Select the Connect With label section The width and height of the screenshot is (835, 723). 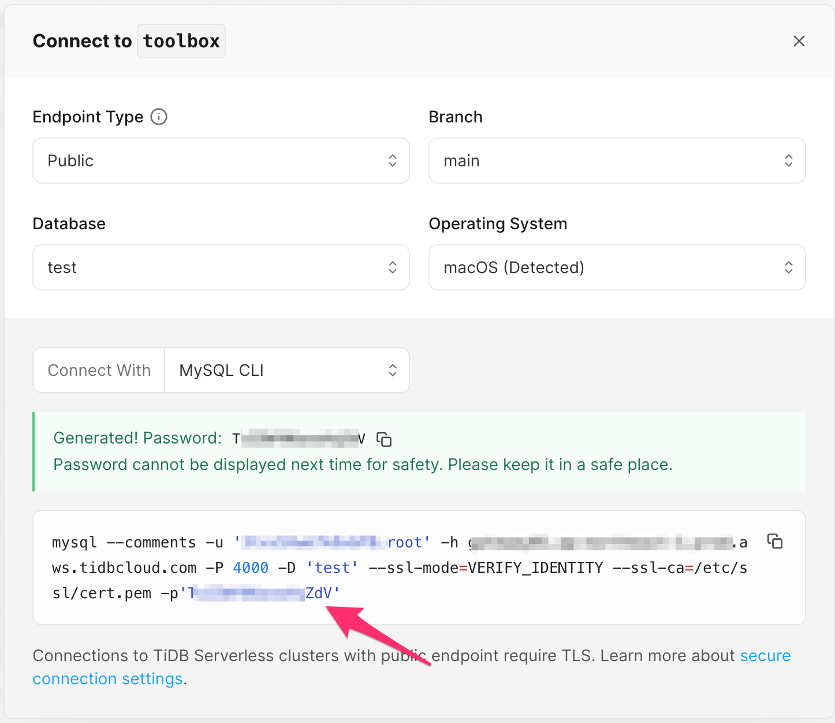click(99, 370)
